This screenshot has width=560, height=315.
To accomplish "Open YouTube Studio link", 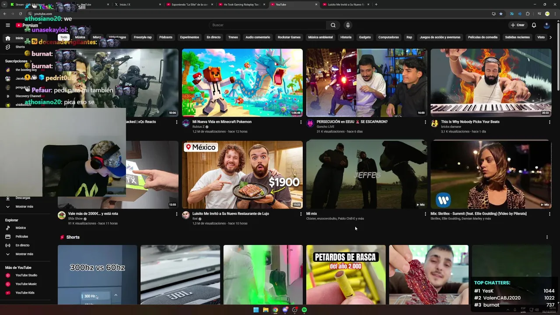I will [26, 275].
